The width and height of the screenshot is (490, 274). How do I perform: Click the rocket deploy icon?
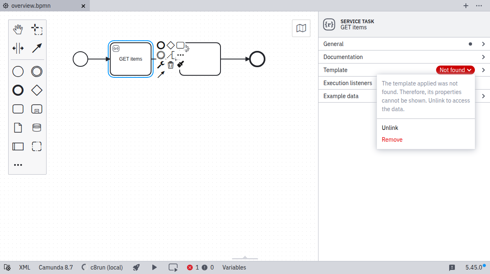click(136, 267)
